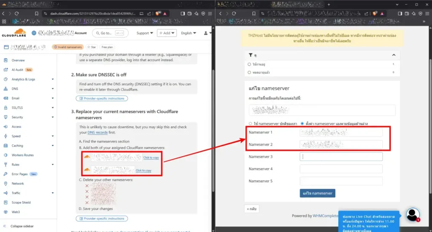Open Brave Wallet in the Cloudflare window
The height and width of the screenshot is (232, 432).
189,13
